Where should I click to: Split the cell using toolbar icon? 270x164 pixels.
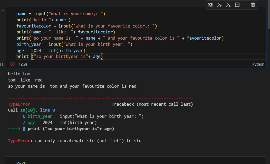pos(237,5)
